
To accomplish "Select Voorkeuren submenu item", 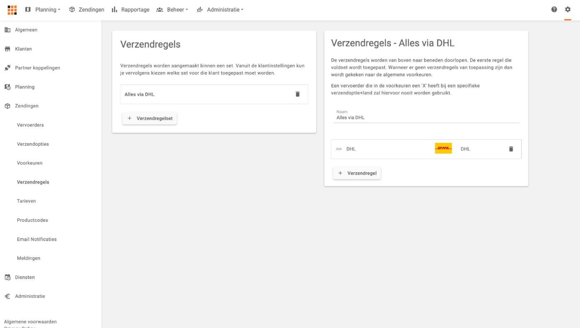I will pos(30,163).
